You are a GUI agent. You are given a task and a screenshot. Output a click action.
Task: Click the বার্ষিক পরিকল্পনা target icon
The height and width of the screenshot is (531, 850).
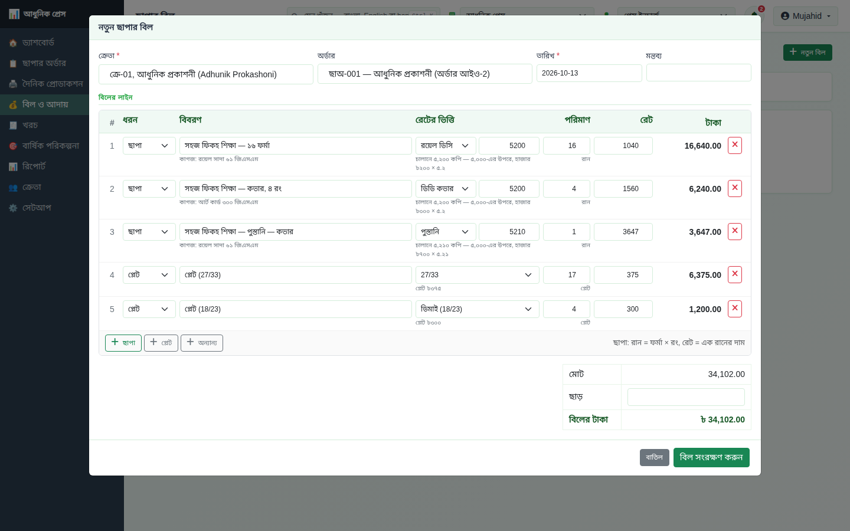click(x=13, y=146)
